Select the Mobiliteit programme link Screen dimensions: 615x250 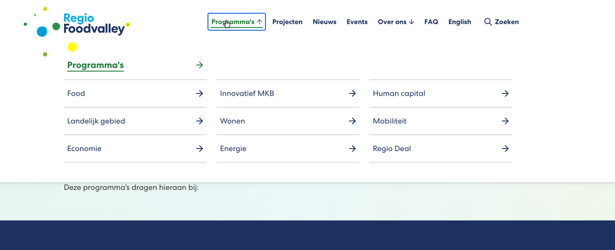click(x=389, y=121)
